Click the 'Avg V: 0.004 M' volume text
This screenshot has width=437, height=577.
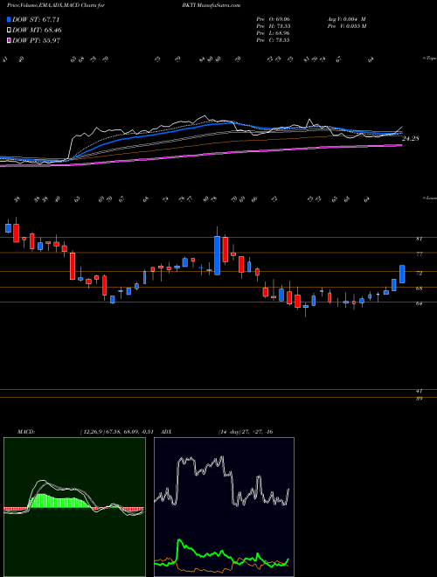[x=346, y=19]
